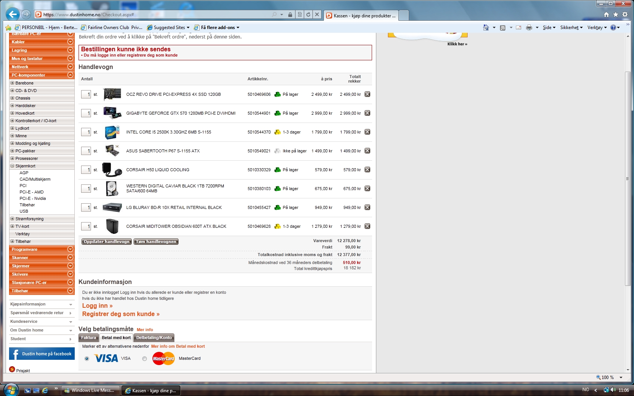This screenshot has width=634, height=396.
Task: Remove OCZ Revo Drive from the cart
Action: click(x=367, y=94)
